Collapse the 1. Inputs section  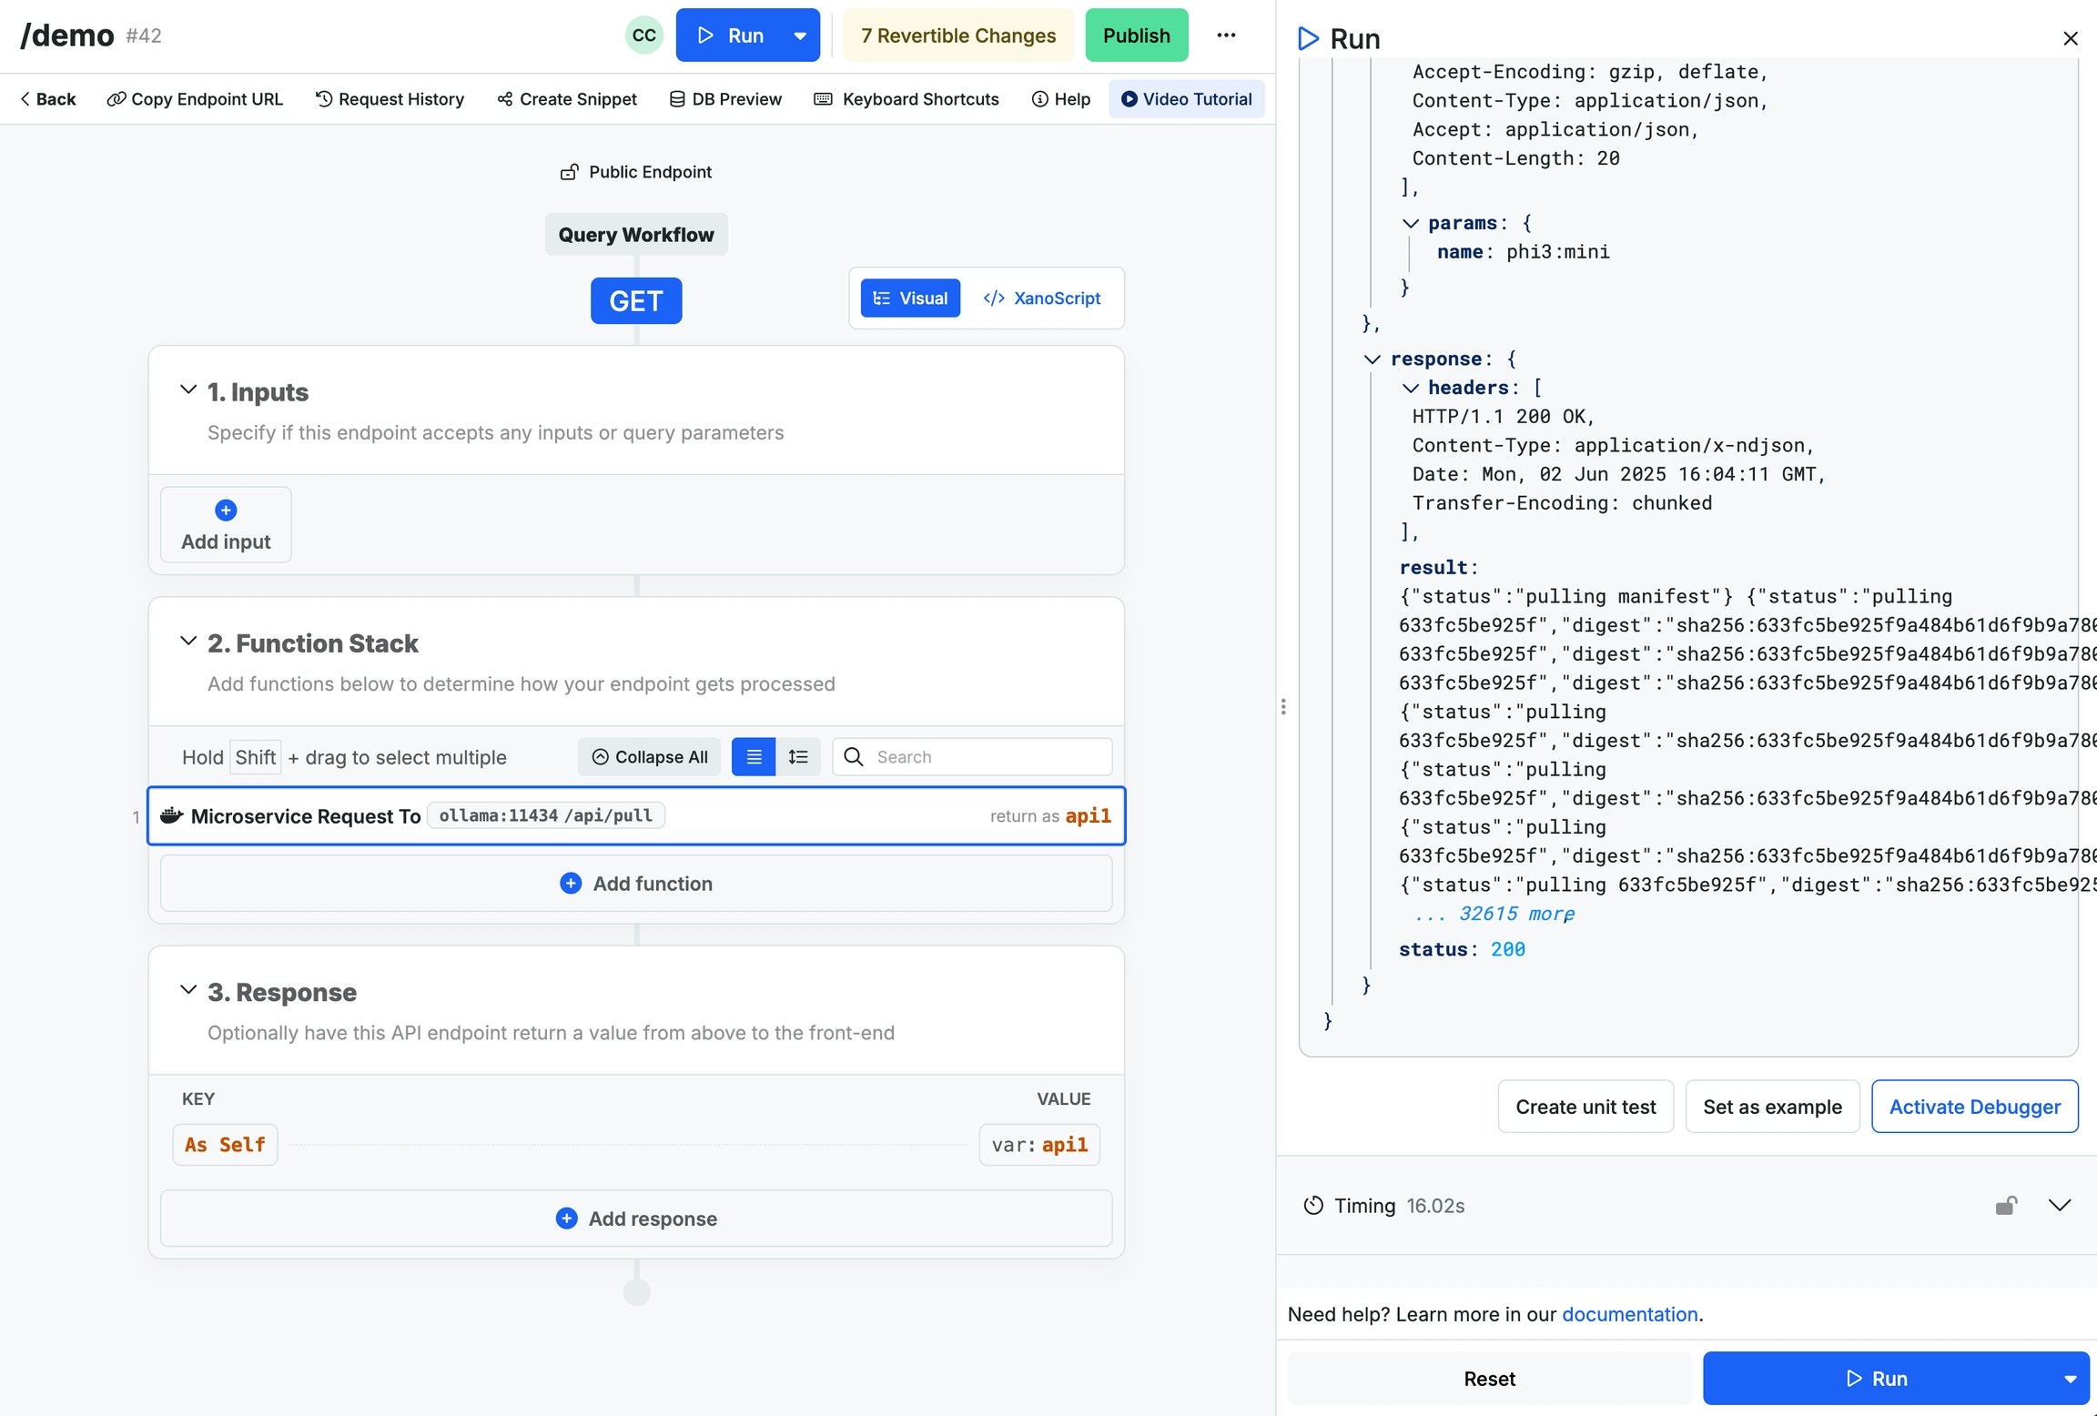pos(188,390)
